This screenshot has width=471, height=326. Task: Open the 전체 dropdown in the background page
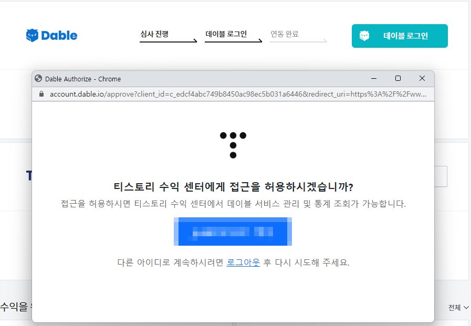(x=458, y=308)
